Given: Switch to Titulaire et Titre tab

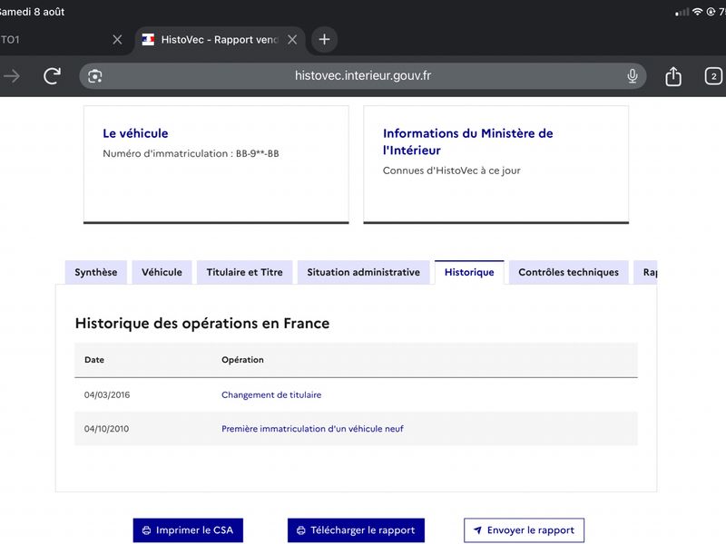Looking at the screenshot, I should [244, 272].
